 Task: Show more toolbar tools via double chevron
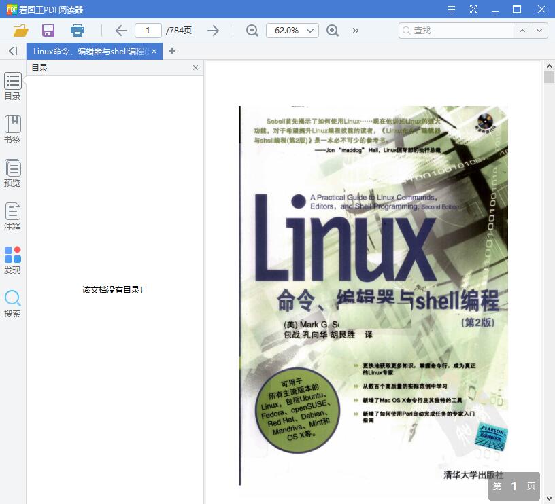355,31
